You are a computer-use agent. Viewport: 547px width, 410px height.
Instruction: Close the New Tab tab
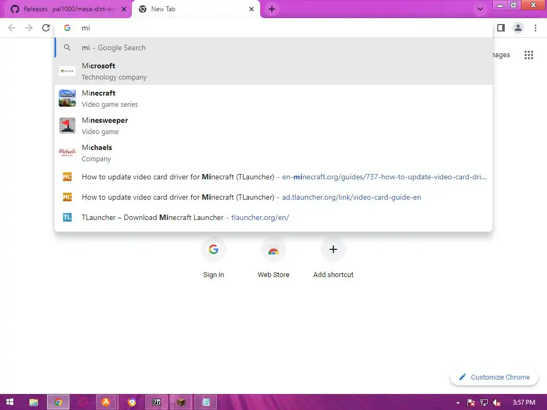coord(252,9)
